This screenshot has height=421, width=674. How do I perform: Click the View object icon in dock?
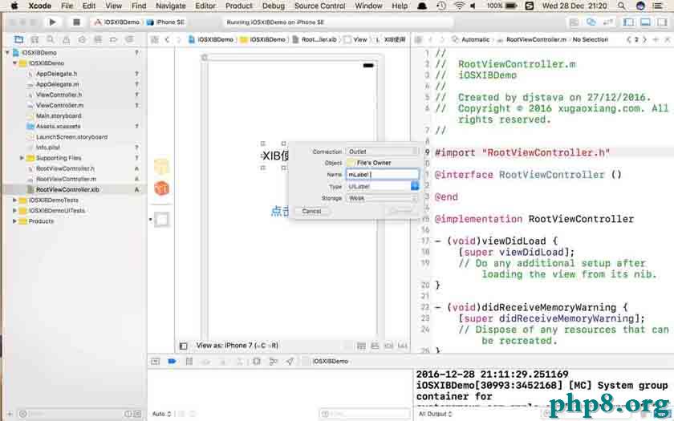click(162, 219)
